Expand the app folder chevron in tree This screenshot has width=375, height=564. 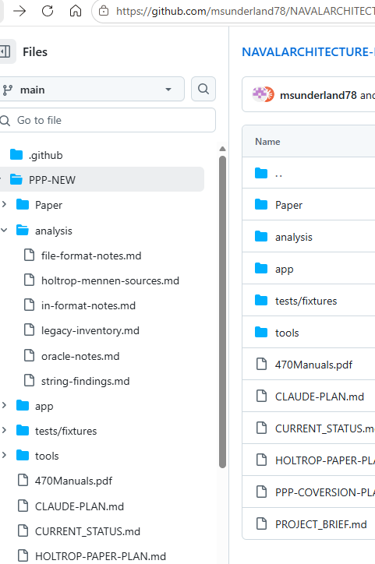tap(5, 405)
